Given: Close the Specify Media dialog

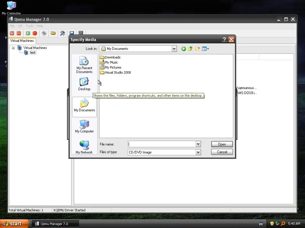Looking at the screenshot, I should point(231,39).
